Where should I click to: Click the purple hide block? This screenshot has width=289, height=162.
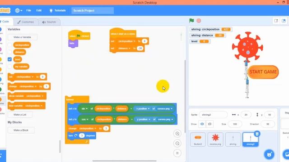(x=73, y=44)
